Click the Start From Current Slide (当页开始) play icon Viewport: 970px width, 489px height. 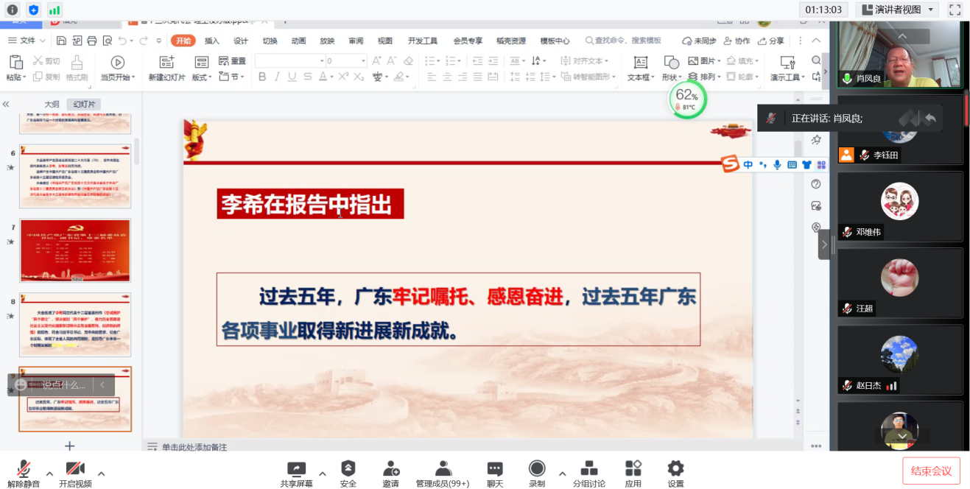coord(117,63)
